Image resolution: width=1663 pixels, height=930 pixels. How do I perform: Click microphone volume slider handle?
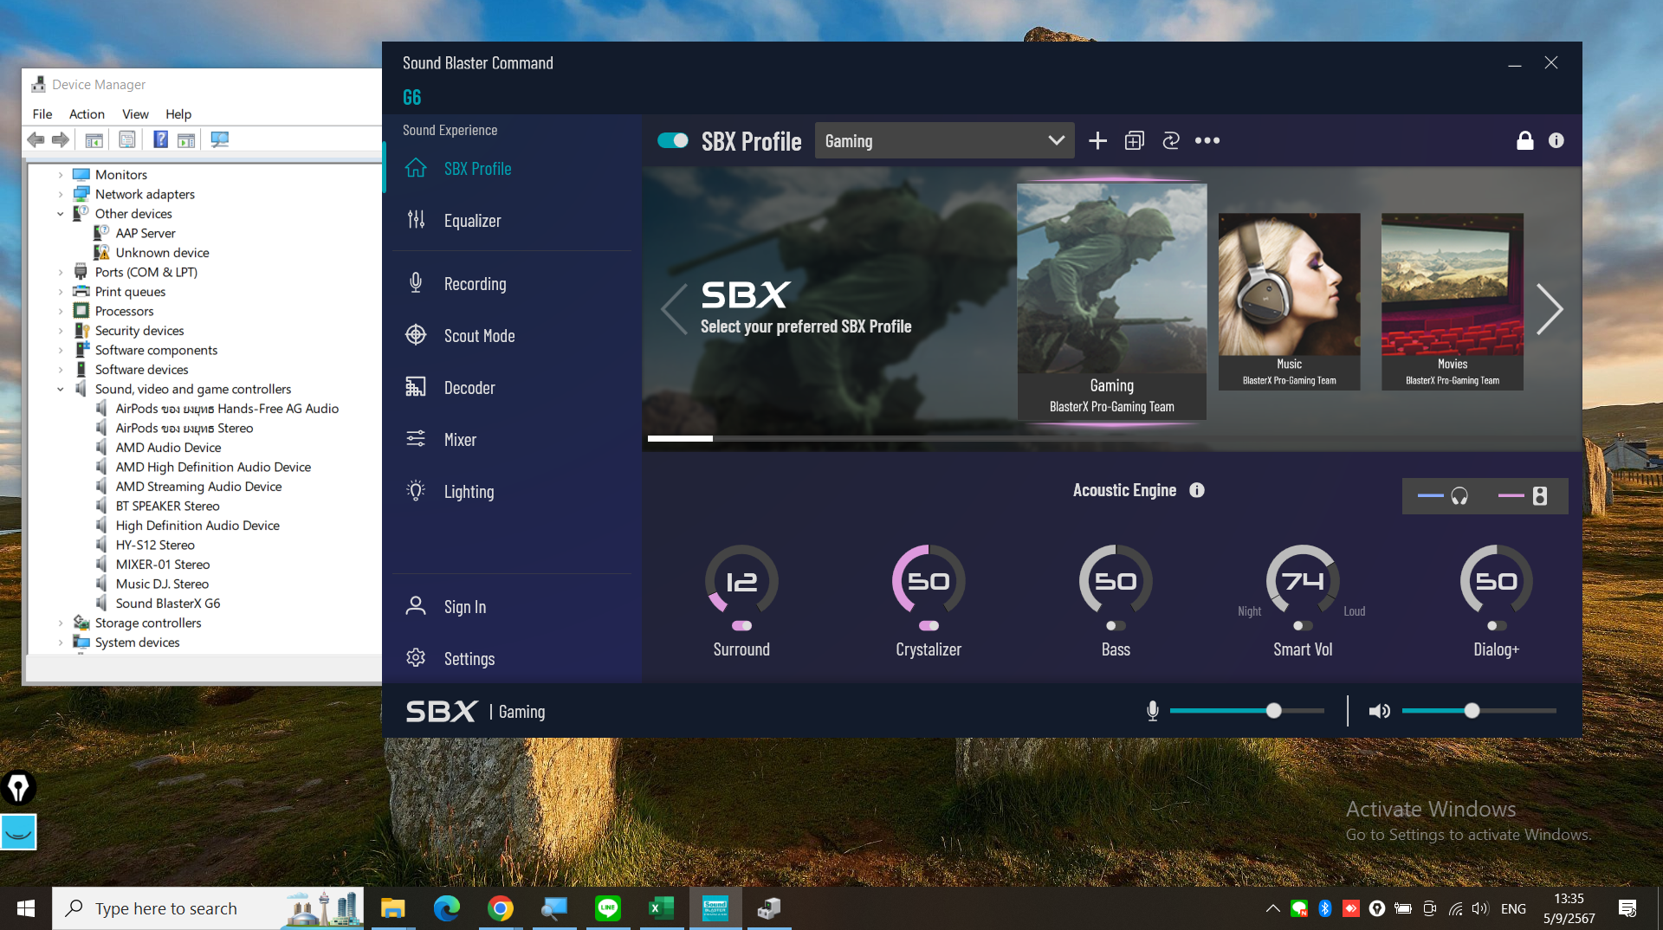click(1273, 711)
